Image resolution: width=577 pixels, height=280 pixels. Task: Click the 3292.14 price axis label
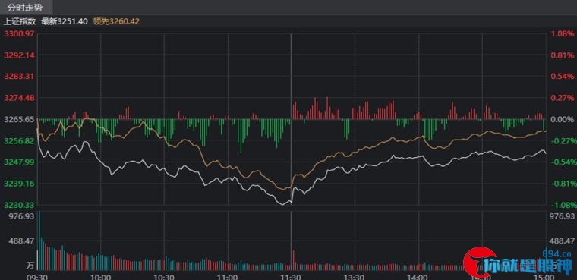(x=19, y=55)
